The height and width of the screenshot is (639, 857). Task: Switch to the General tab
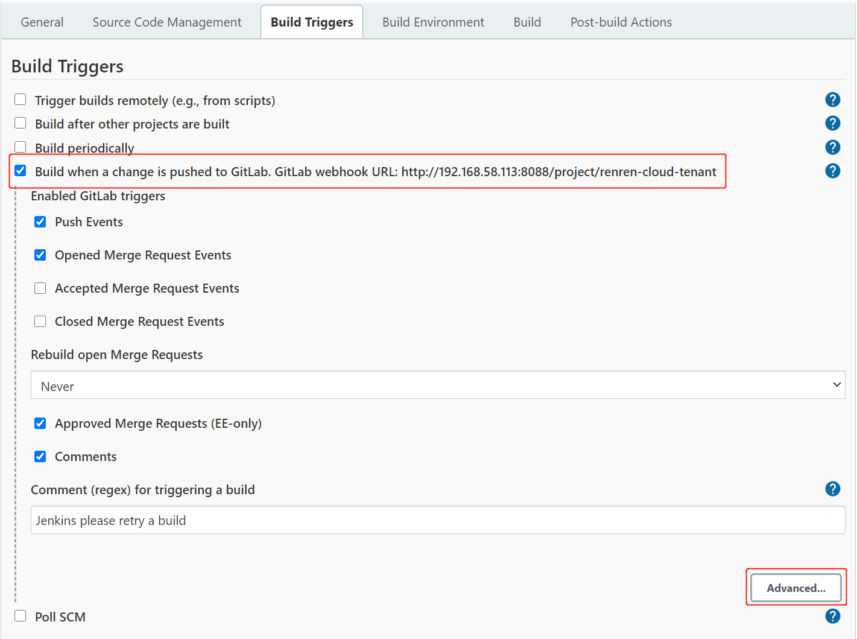[x=42, y=22]
